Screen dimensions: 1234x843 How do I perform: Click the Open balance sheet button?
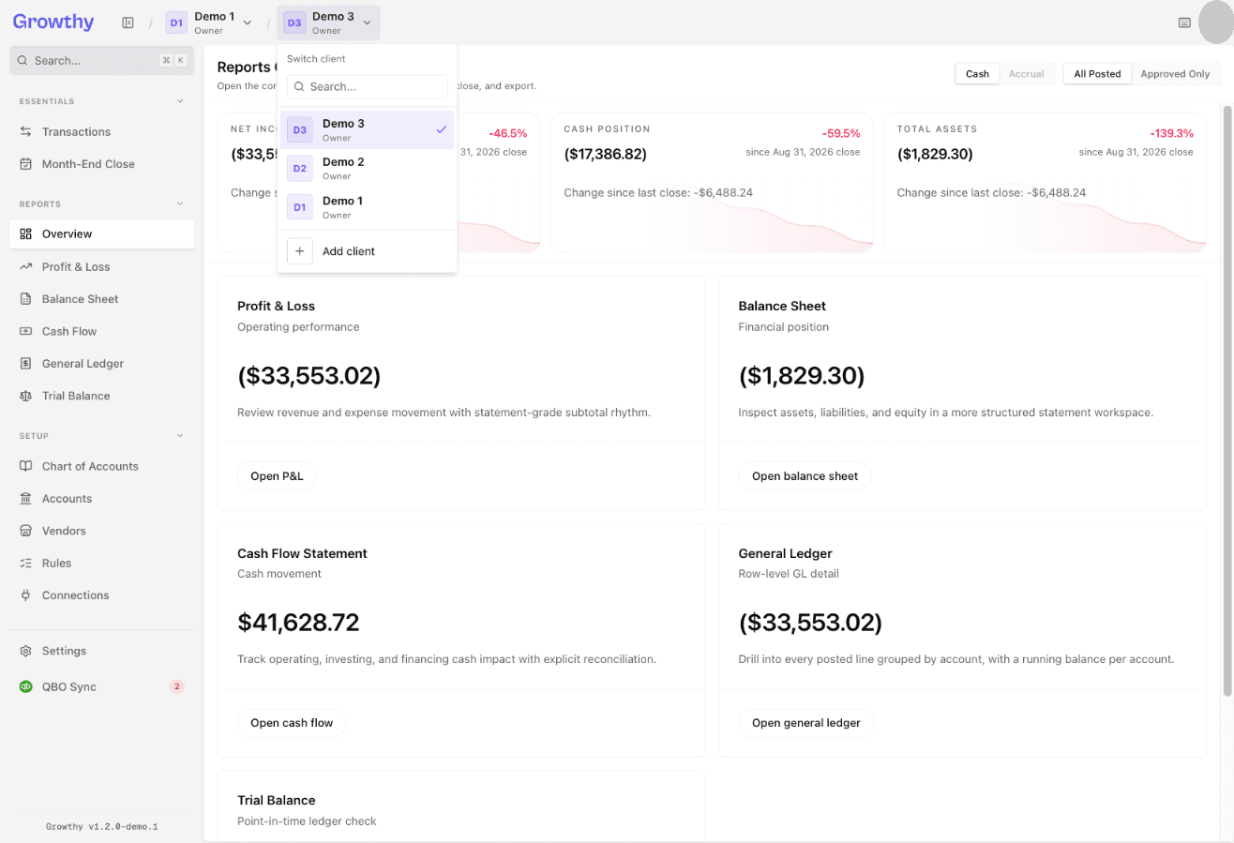tap(805, 476)
